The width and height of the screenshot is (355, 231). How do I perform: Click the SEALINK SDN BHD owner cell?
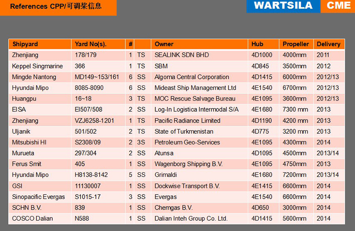[x=182, y=55]
